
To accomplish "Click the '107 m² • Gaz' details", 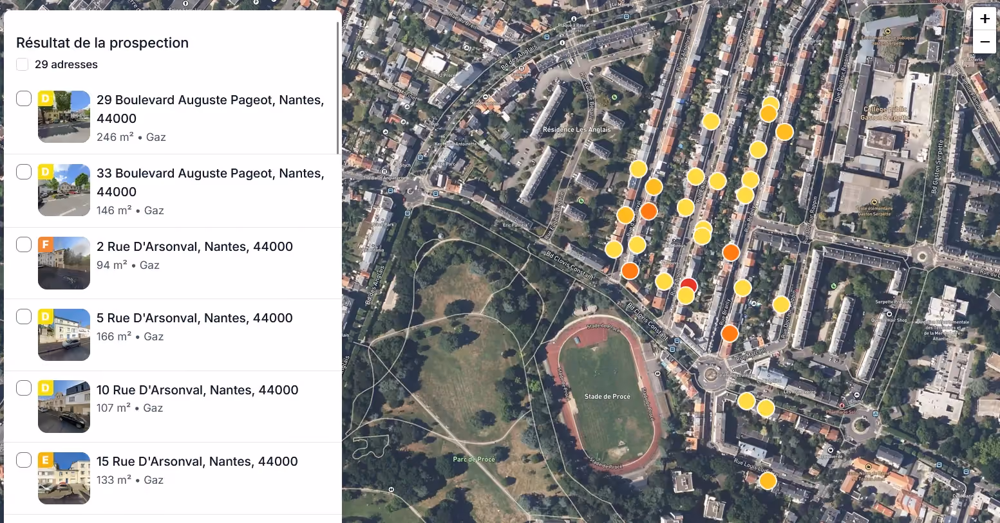I will coord(129,408).
